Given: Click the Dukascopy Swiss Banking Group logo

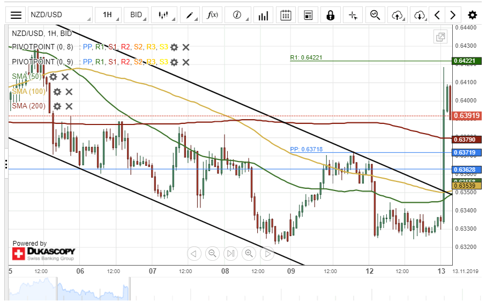Looking at the screenshot, I should click(43, 254).
